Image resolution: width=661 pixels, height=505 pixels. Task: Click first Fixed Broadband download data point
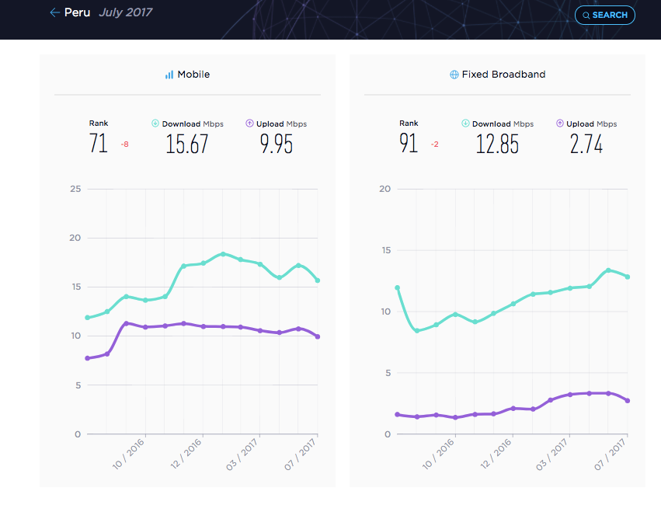click(x=397, y=288)
